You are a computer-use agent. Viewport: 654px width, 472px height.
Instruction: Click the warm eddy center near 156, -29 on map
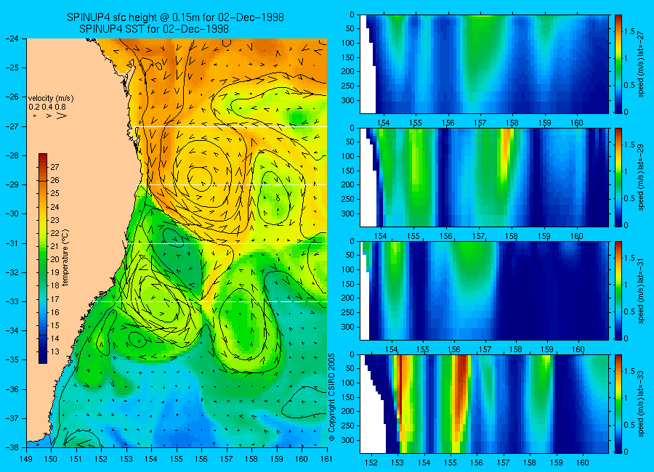201,179
